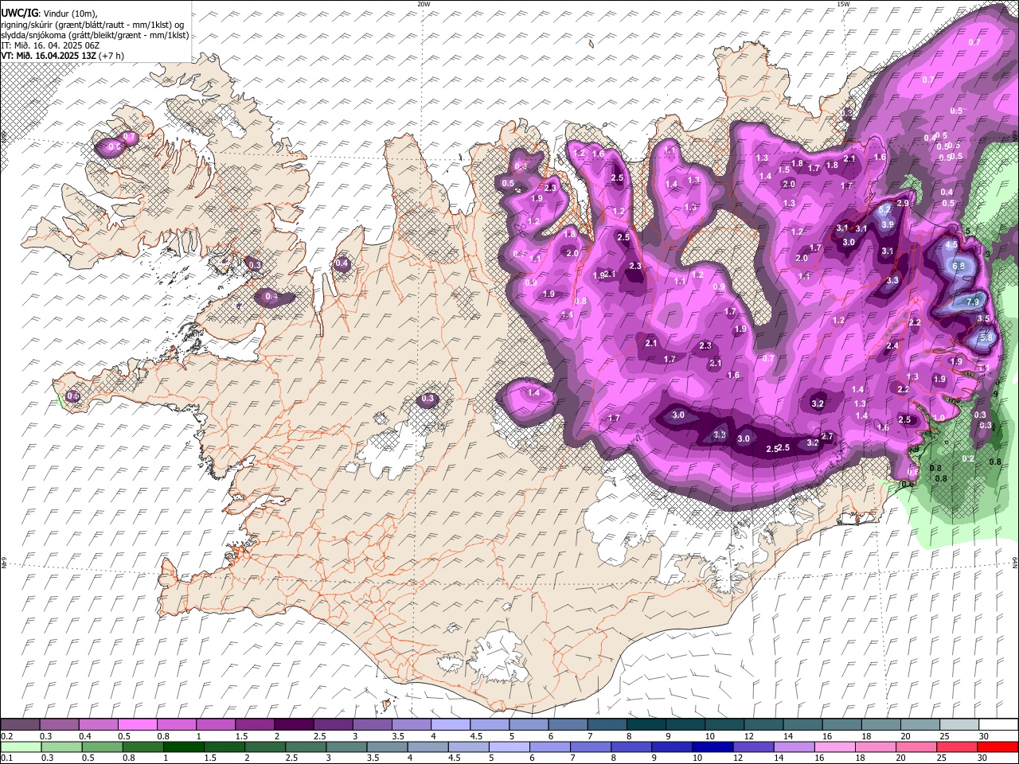The image size is (1019, 764).
Task: Select the 'slydda/snjókoma' legend description line
Action: (95, 35)
